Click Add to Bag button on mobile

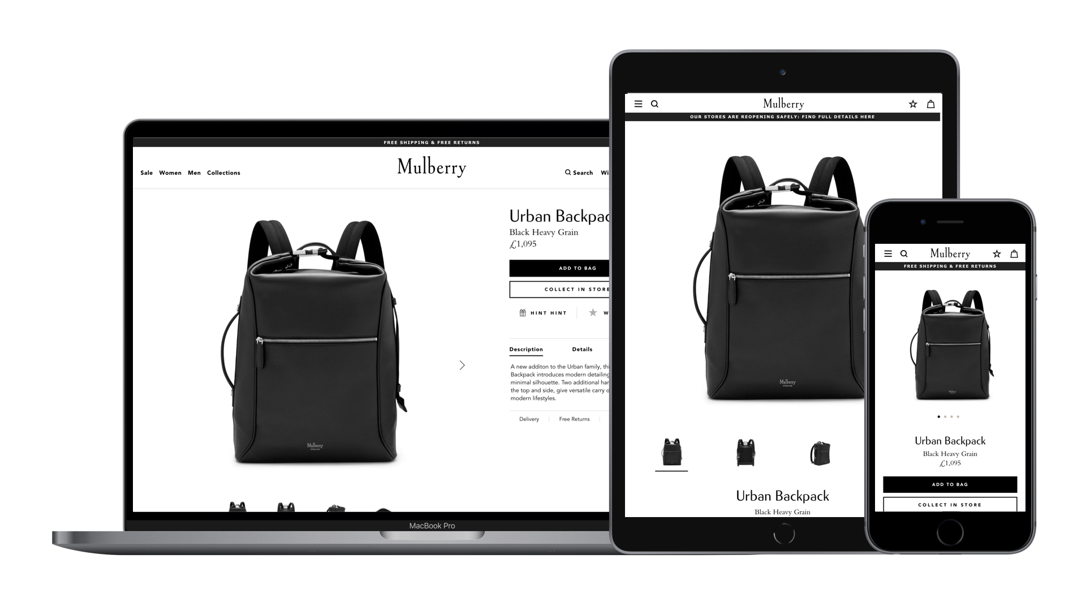[950, 484]
